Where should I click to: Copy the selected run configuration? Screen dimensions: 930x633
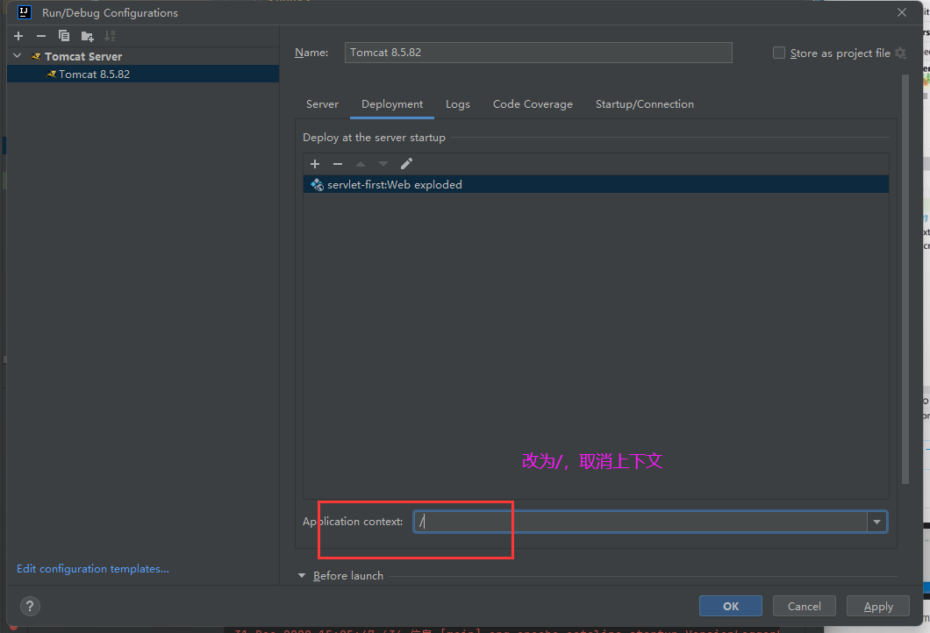[x=64, y=36]
